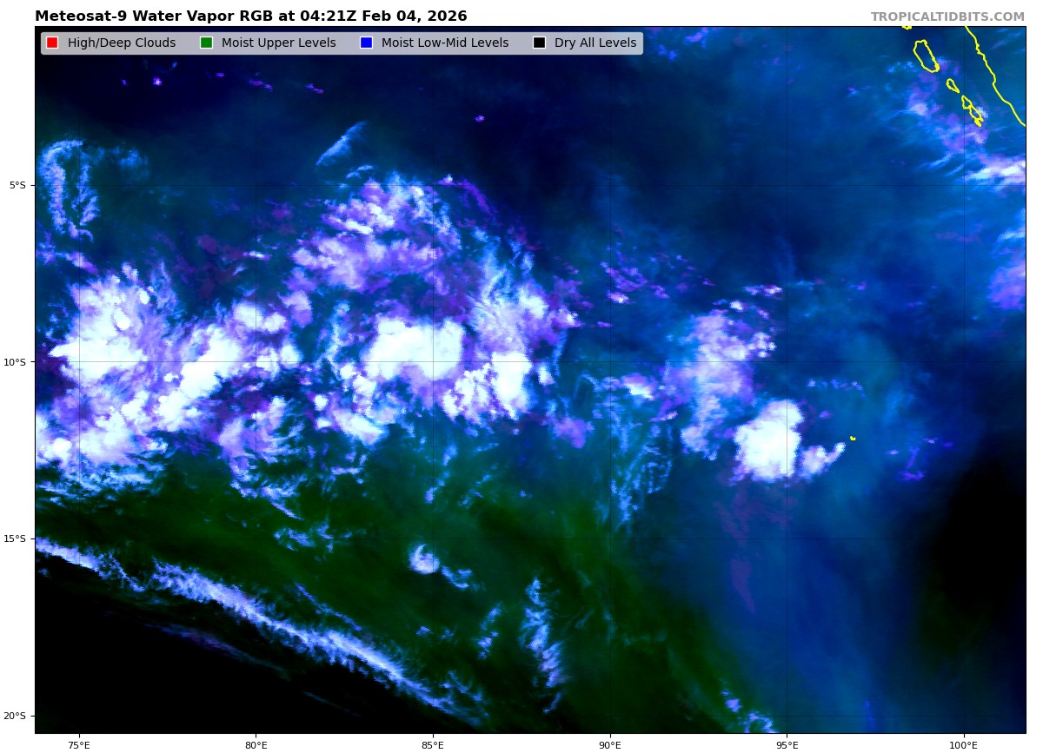Select the "Moist Upper Levels" legend label

(x=278, y=43)
